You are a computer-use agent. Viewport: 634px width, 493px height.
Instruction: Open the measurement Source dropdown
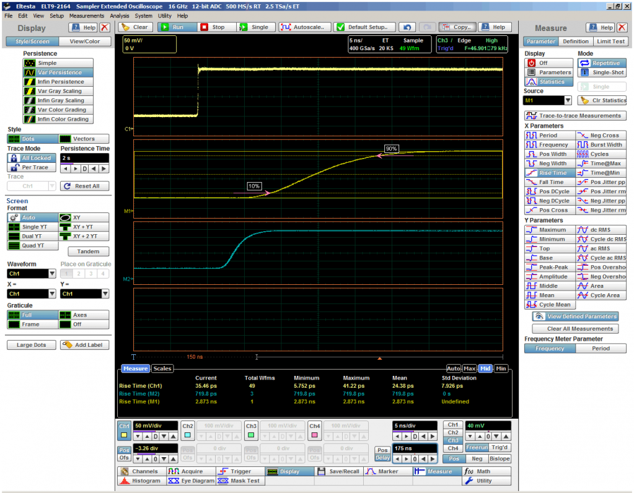[568, 100]
